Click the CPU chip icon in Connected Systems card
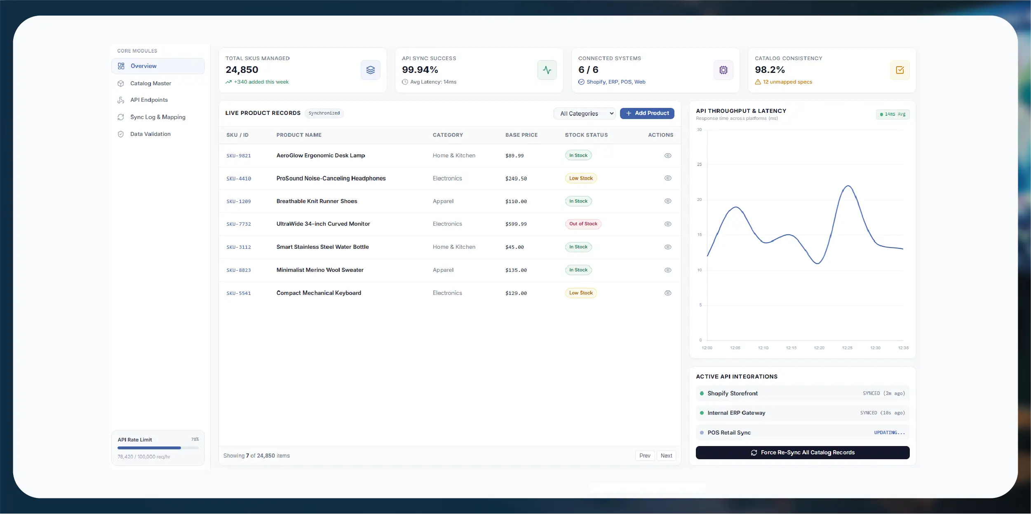This screenshot has height=514, width=1031. (723, 70)
